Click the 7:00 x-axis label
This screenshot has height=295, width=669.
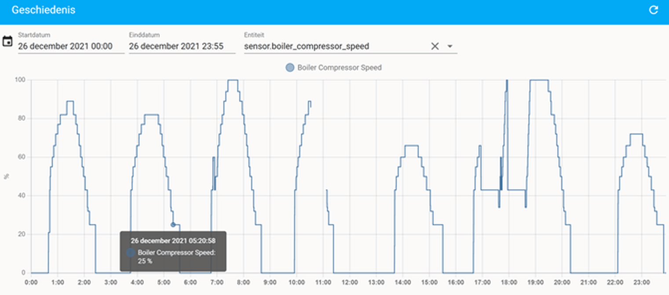pos(217,282)
